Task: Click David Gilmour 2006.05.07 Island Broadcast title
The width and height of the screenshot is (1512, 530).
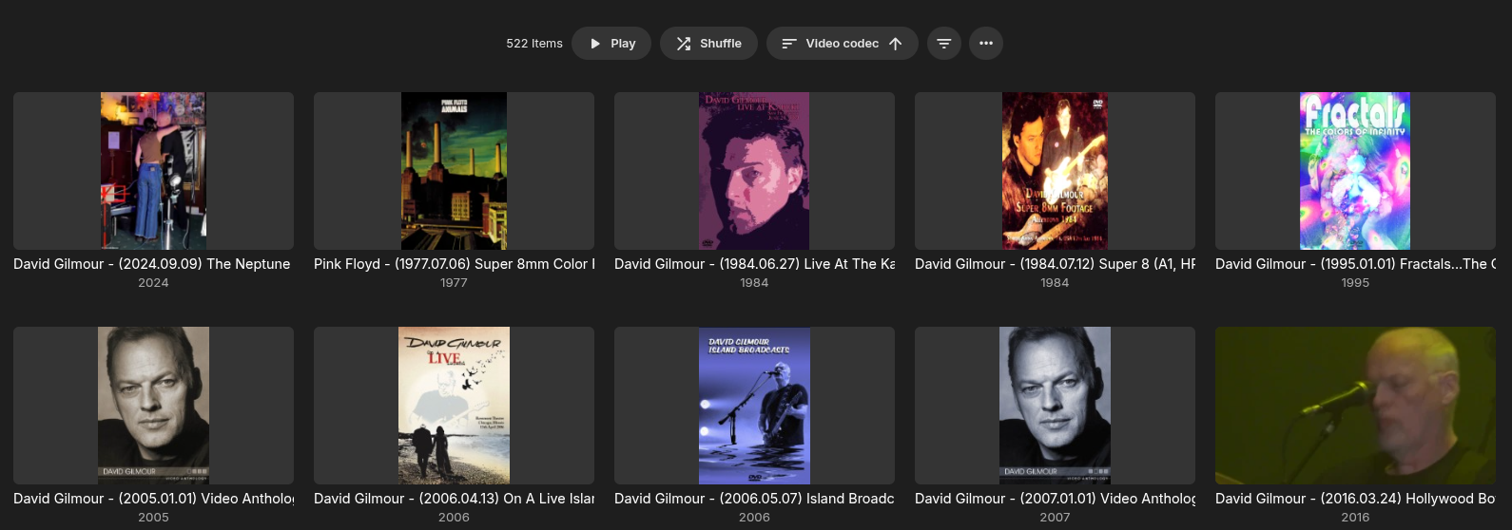Action: pyautogui.click(x=754, y=499)
